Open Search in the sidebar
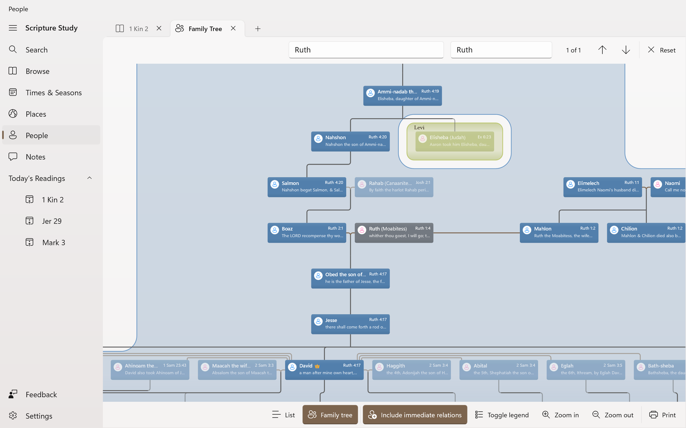Image resolution: width=686 pixels, height=428 pixels. point(51,50)
